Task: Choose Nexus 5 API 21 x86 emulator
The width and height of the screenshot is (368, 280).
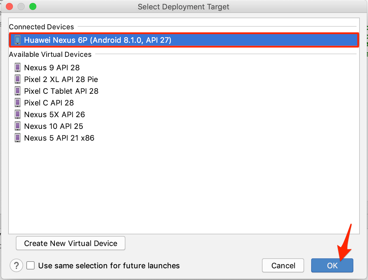Action: click(x=59, y=138)
